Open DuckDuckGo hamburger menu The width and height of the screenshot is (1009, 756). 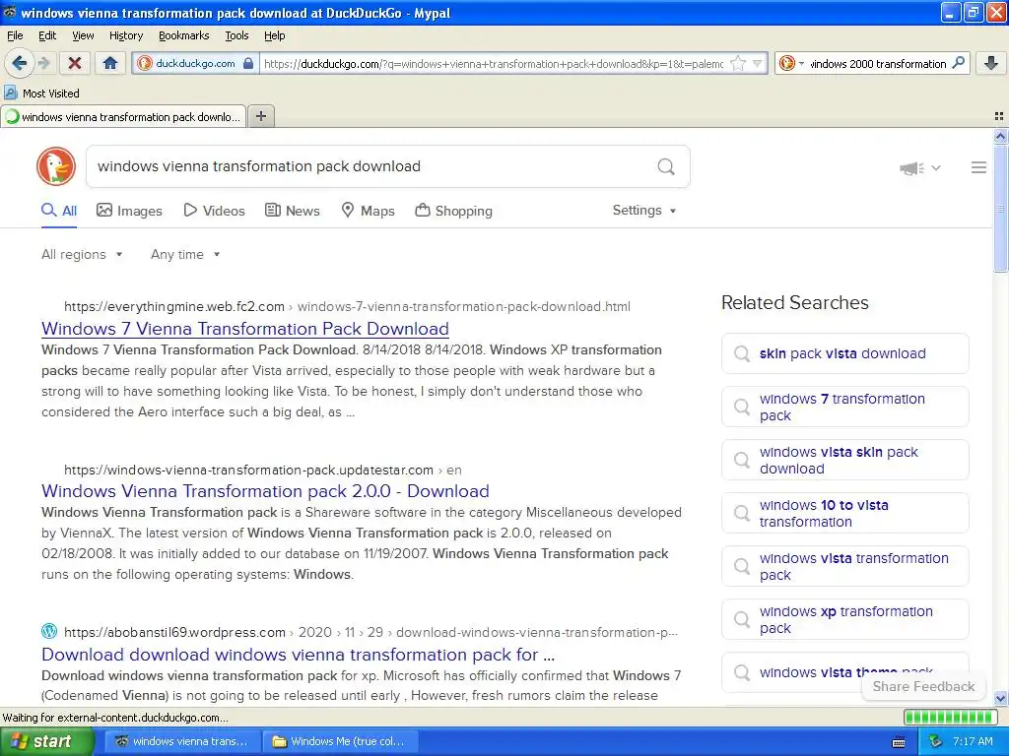978,167
